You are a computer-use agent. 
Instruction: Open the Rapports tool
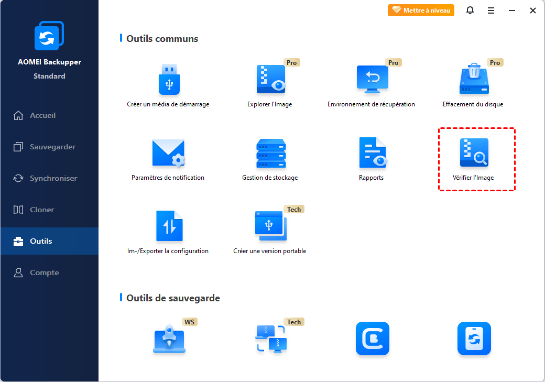(372, 159)
